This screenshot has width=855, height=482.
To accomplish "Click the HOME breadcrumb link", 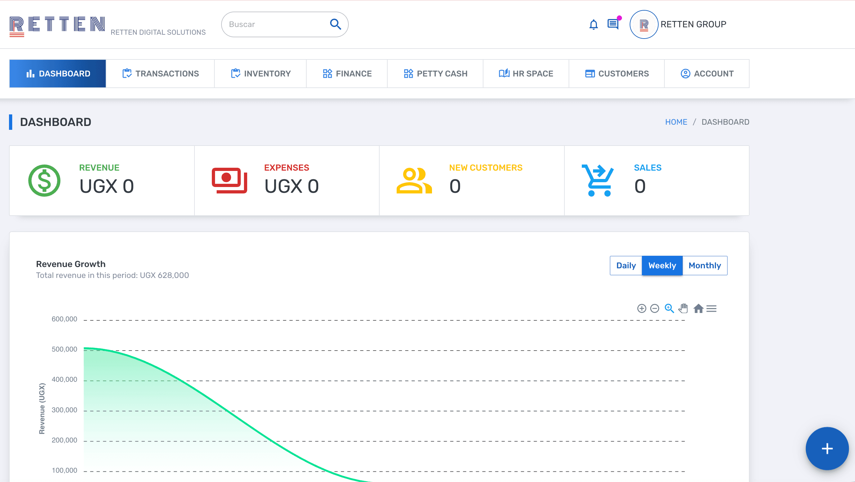I will pos(676,122).
